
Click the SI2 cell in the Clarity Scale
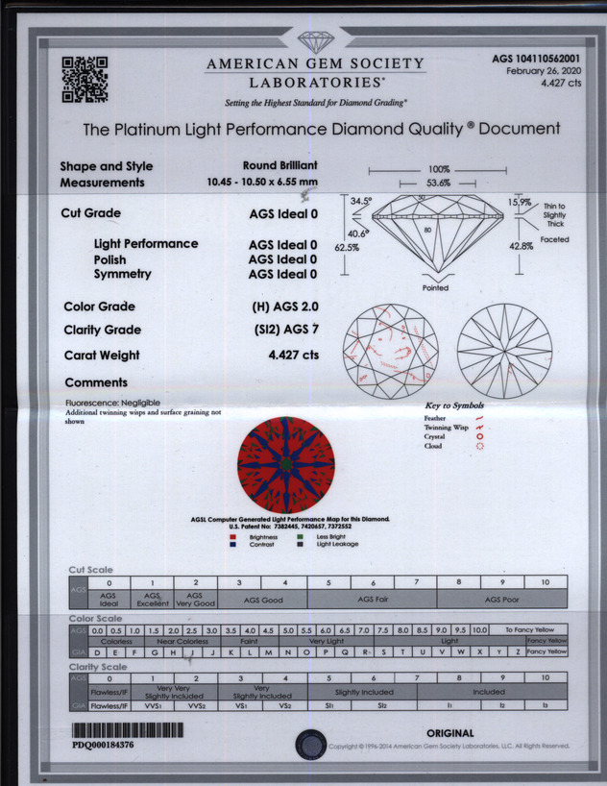coord(380,706)
